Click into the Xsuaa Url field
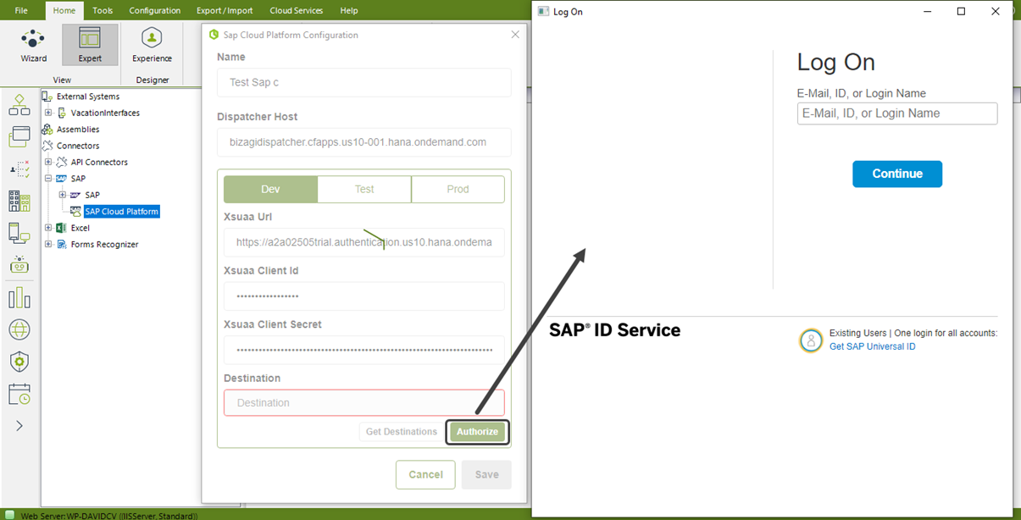This screenshot has width=1021, height=520. click(x=364, y=242)
